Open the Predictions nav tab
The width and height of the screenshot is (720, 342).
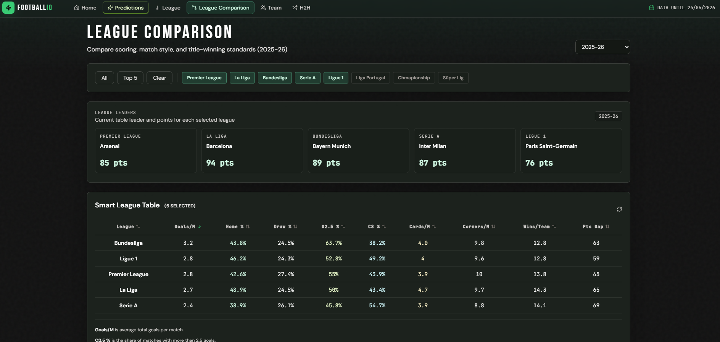[126, 8]
